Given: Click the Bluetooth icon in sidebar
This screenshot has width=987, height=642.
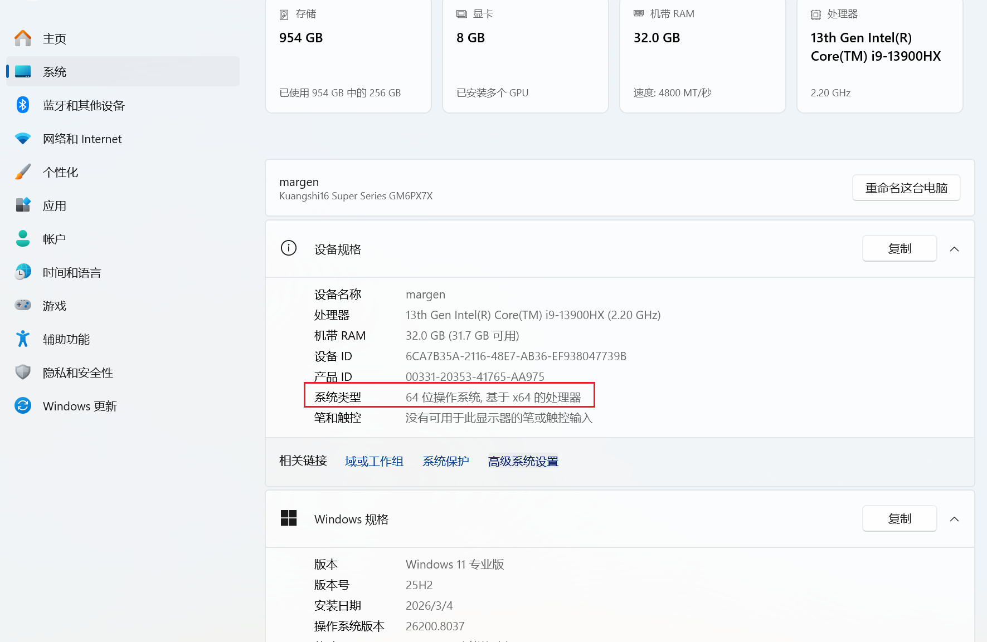Looking at the screenshot, I should (23, 105).
